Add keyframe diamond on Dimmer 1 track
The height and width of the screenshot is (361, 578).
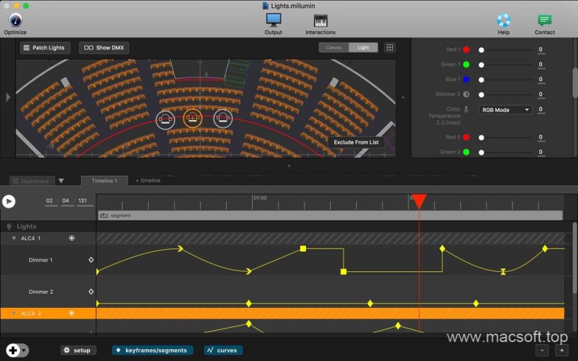pyautogui.click(x=91, y=260)
